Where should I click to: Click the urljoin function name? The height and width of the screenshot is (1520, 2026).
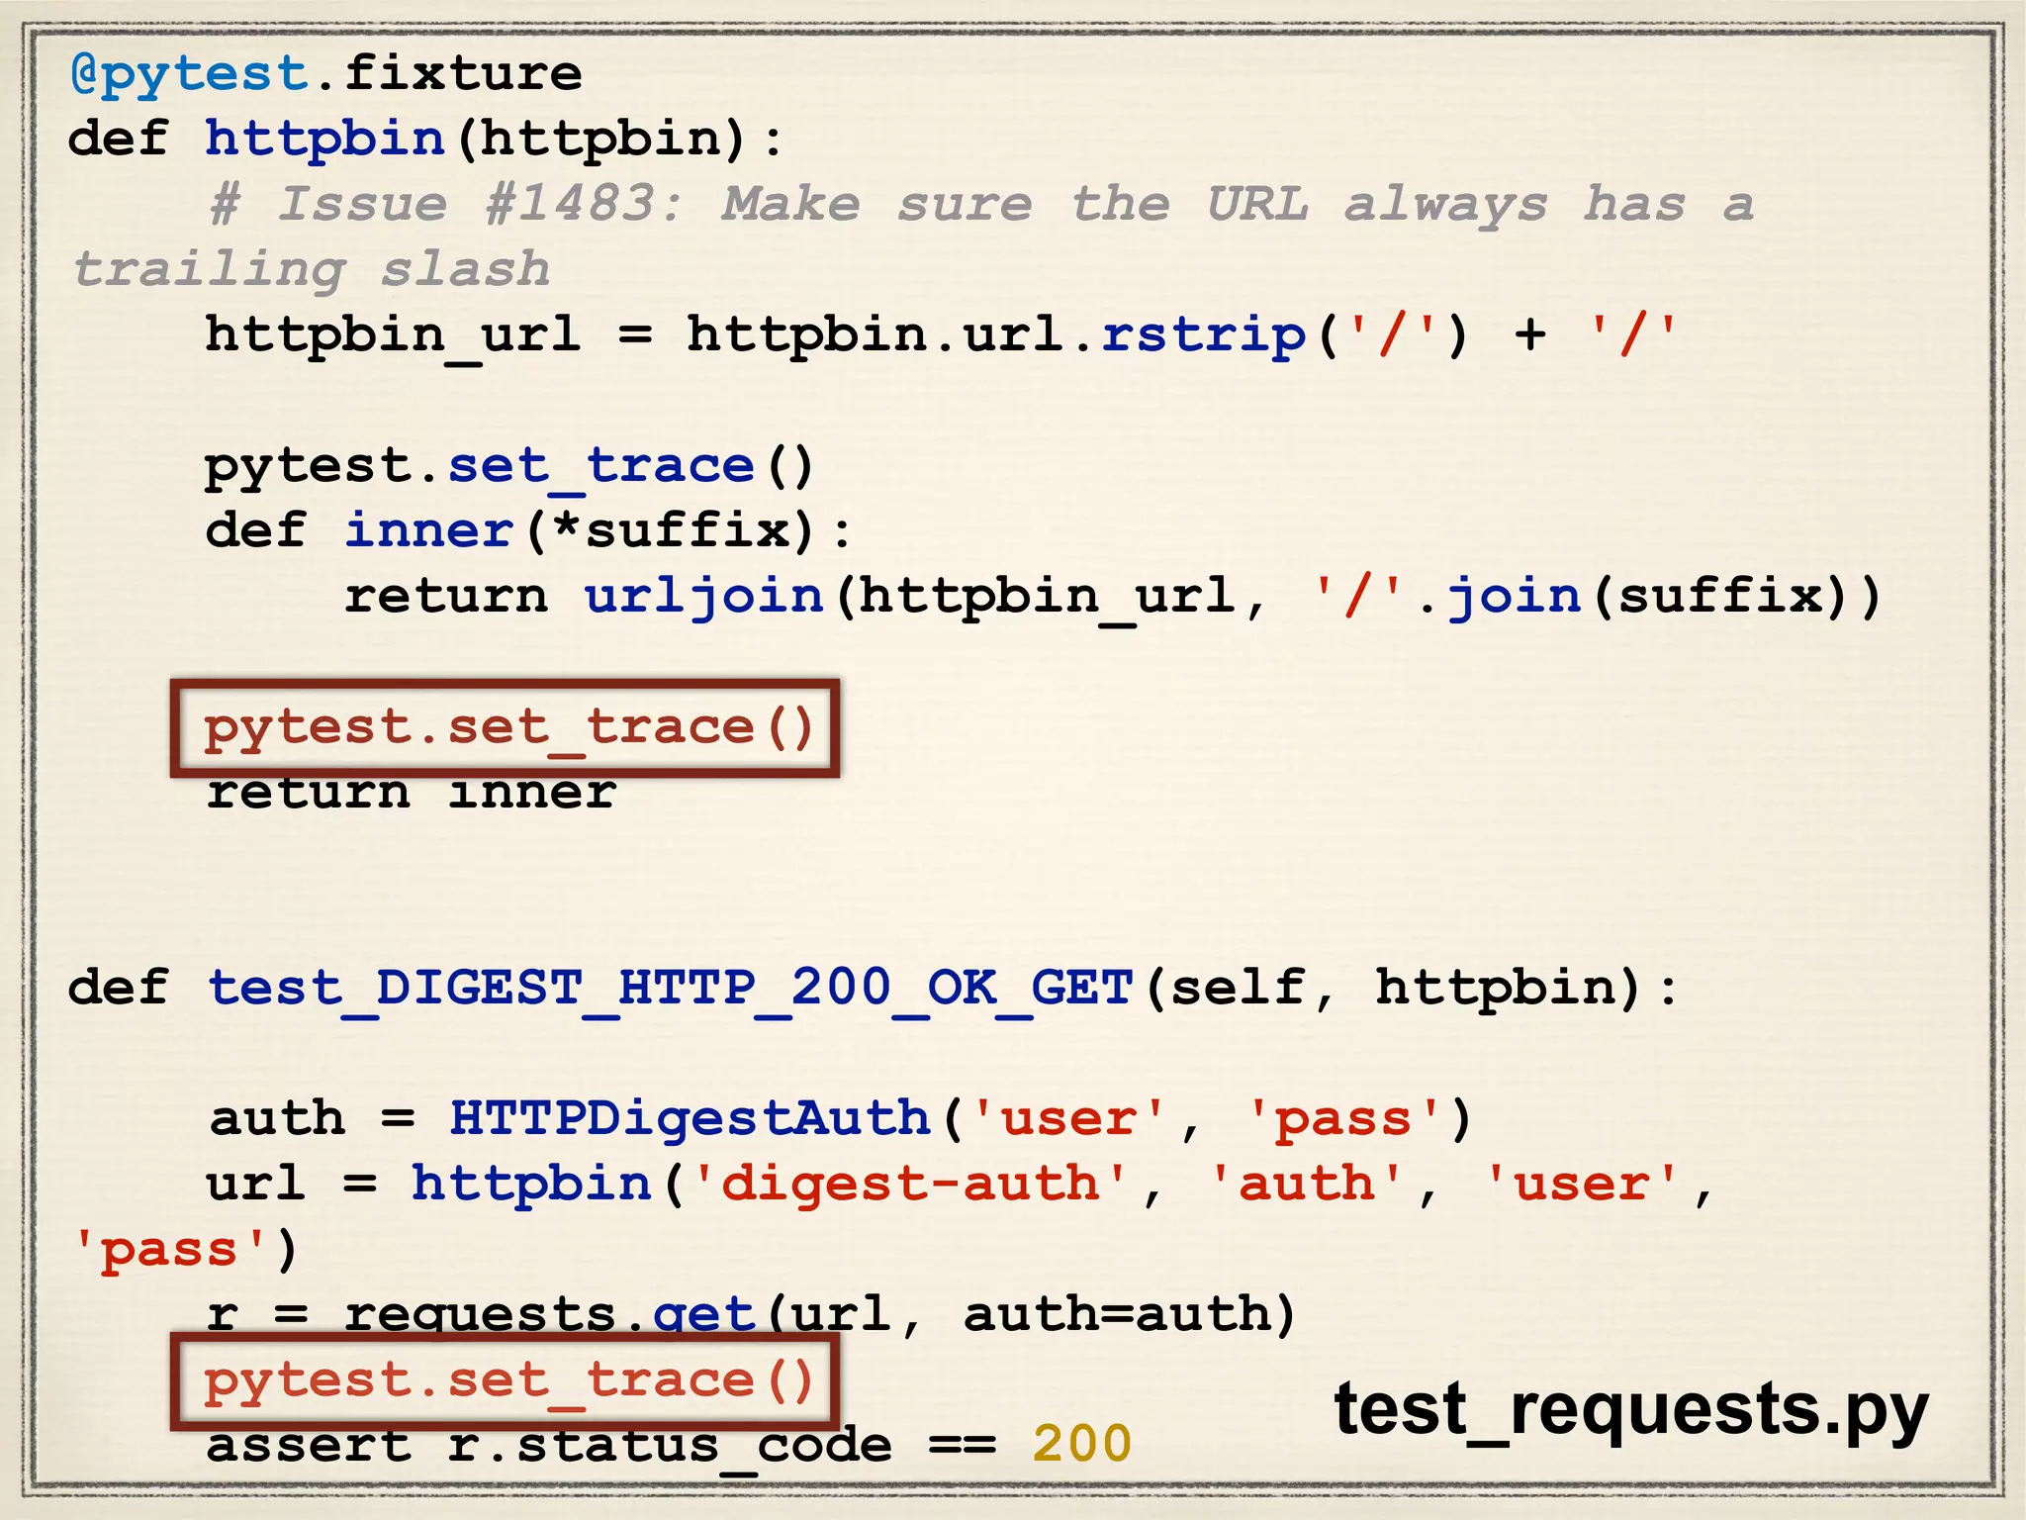click(x=703, y=597)
